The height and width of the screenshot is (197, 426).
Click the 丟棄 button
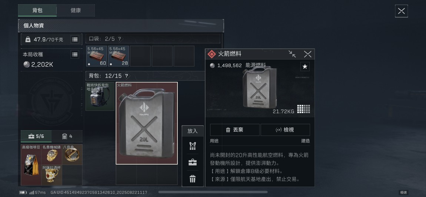click(235, 130)
